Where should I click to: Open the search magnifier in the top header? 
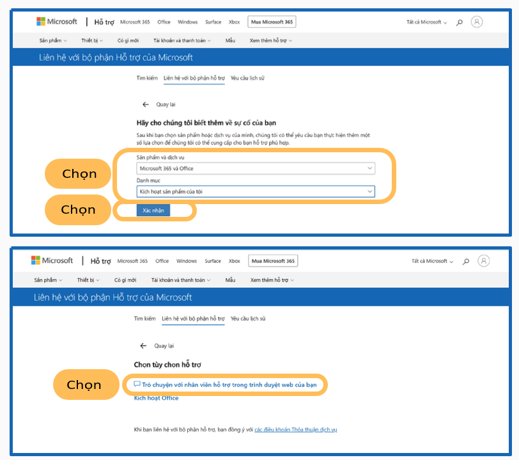460,22
